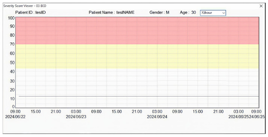Click the 100 label on the score axis

click(x=11, y=18)
